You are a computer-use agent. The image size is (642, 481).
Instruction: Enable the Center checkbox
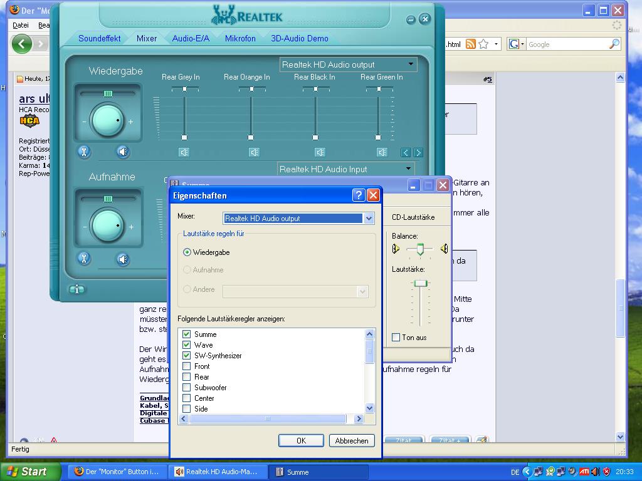point(187,398)
